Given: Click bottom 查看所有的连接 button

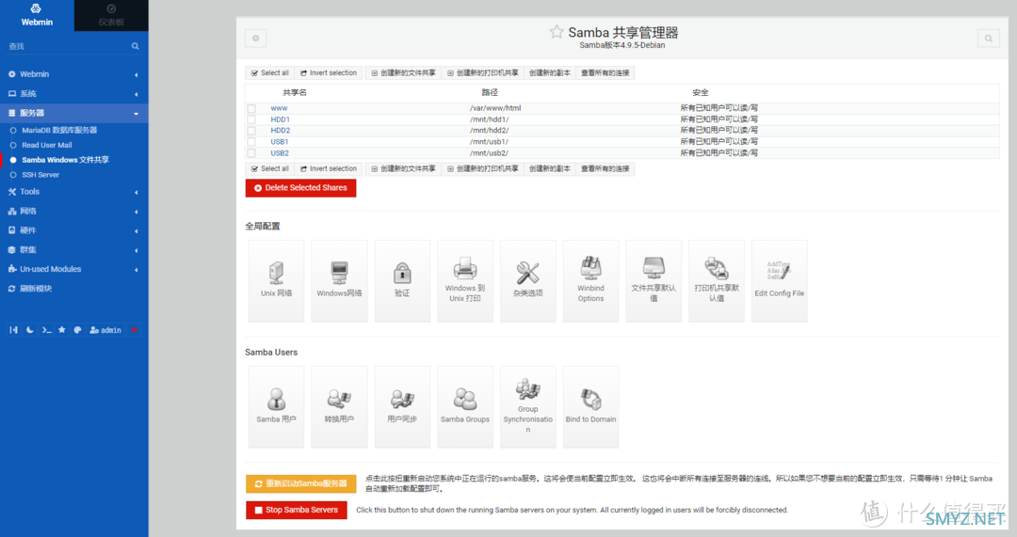Looking at the screenshot, I should tap(605, 169).
